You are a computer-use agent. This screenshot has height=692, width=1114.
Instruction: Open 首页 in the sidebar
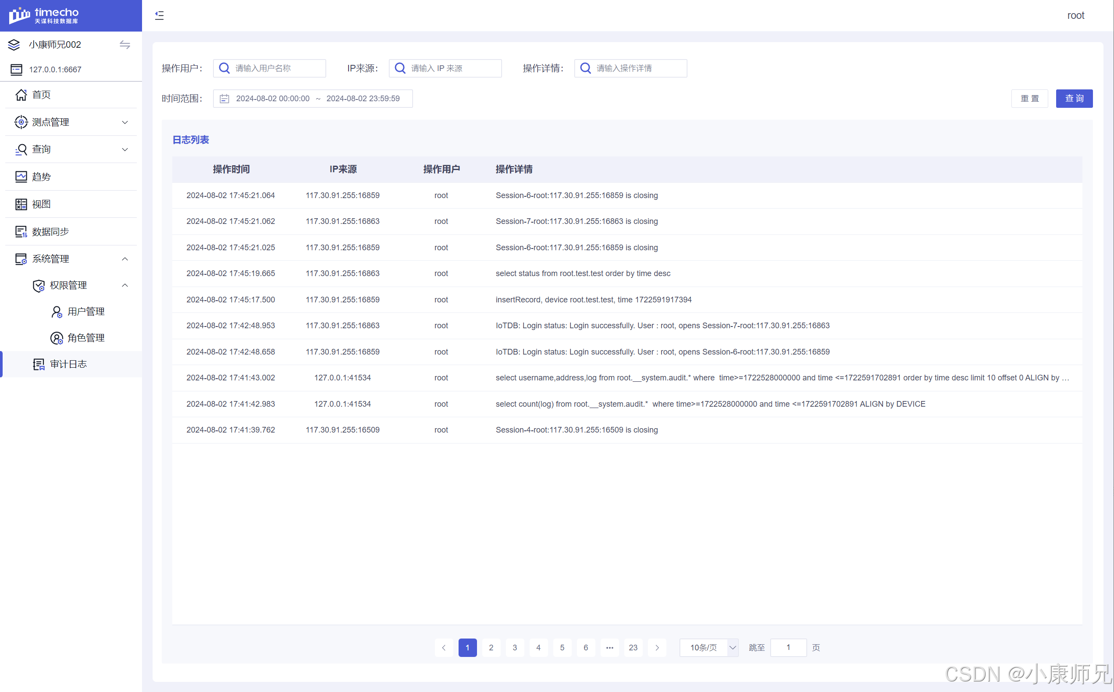pos(71,95)
